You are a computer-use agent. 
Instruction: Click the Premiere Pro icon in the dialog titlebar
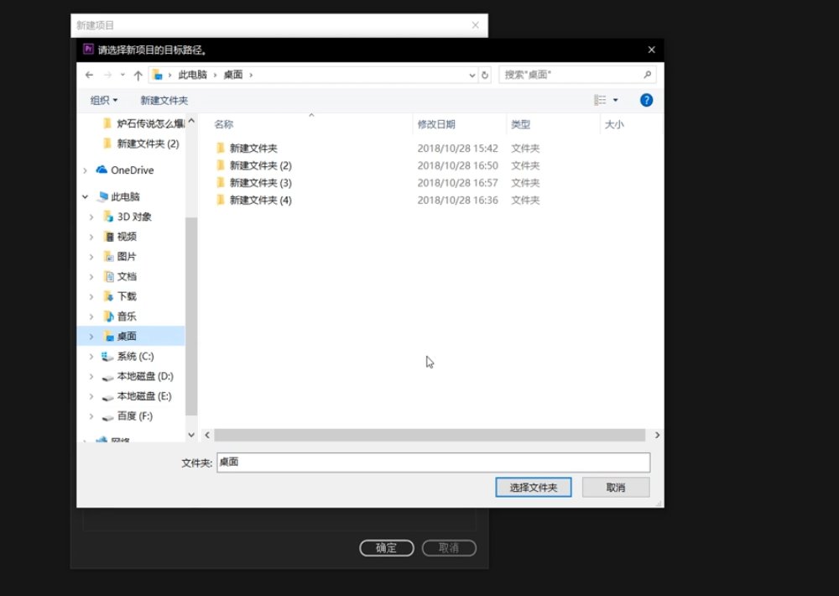[x=91, y=50]
